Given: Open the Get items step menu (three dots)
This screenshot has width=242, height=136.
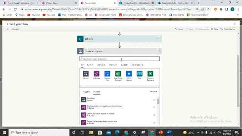Looking at the screenshot, I should point(159,39).
